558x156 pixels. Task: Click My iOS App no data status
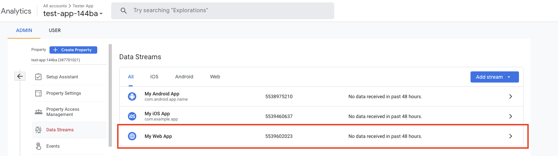click(385, 116)
